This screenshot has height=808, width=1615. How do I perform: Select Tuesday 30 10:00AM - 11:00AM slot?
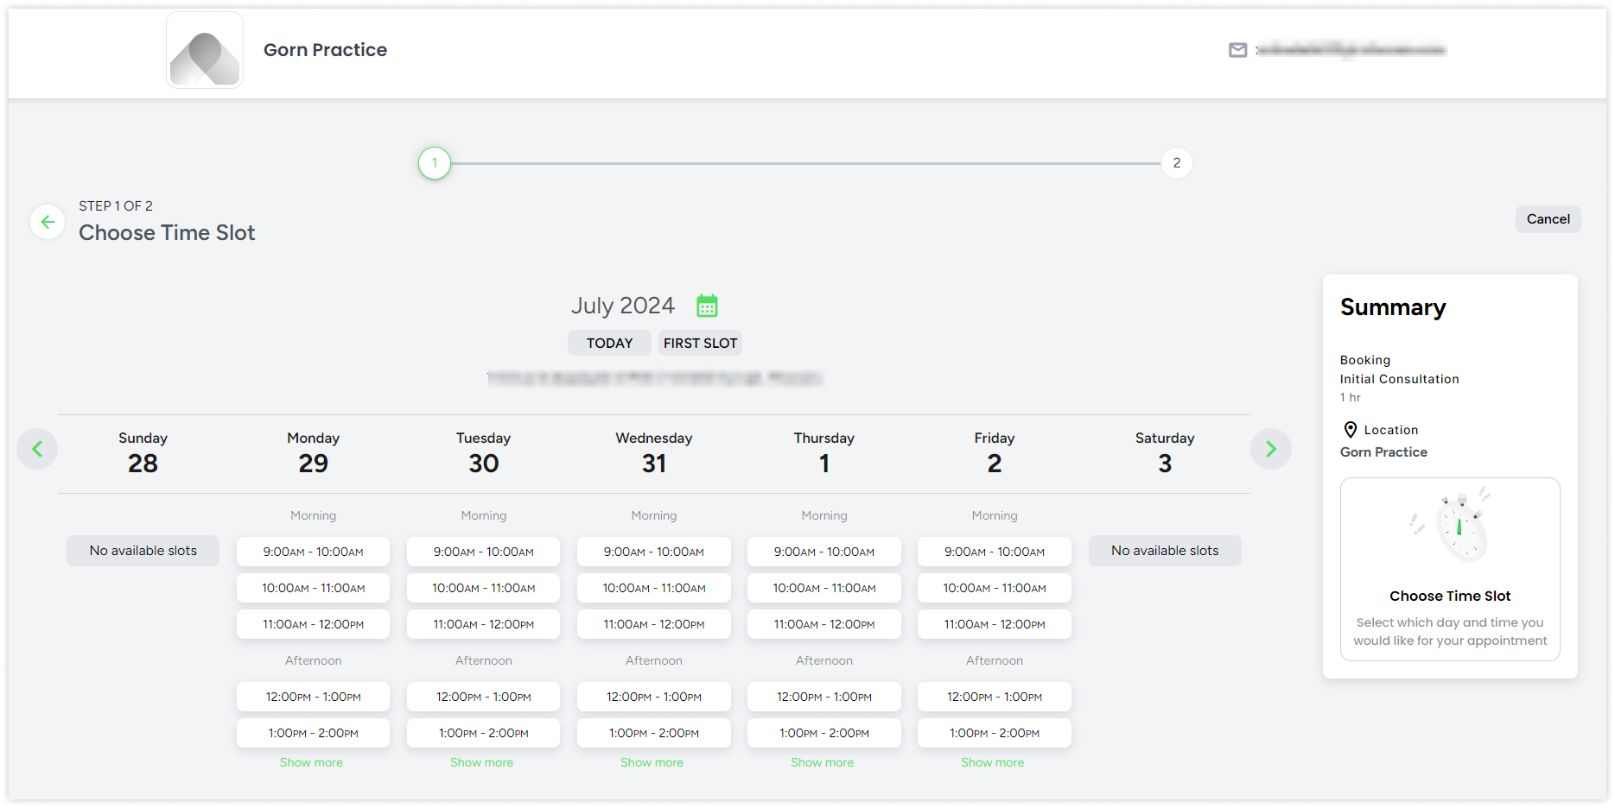pos(483,588)
